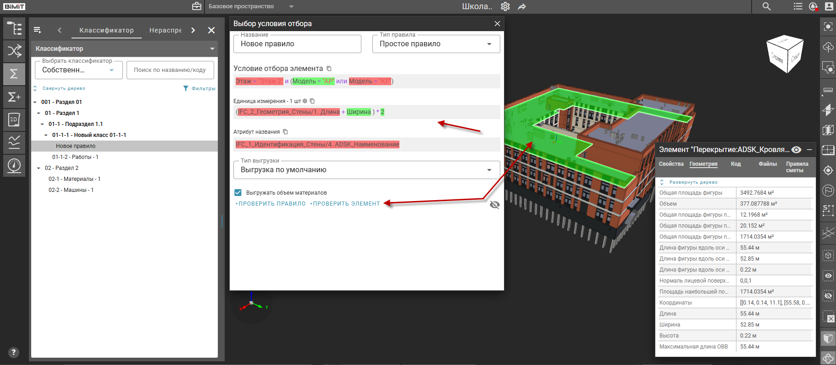
Task: Click ПРОВЕРИТЬ ПРАВИЛО link
Action: point(271,204)
